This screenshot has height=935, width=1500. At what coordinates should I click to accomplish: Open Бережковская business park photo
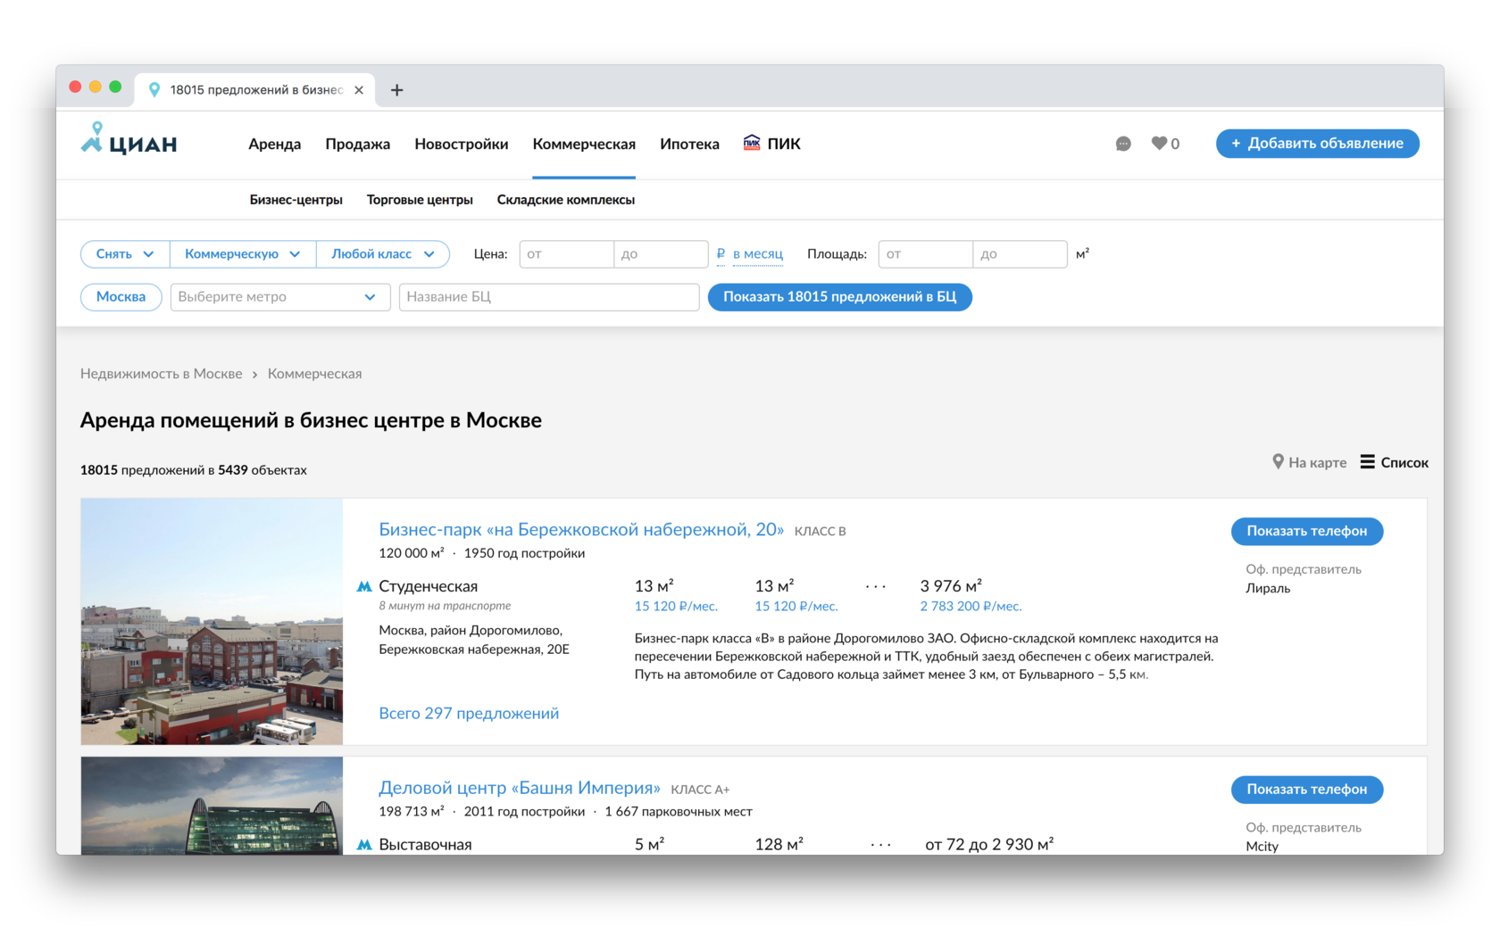[x=212, y=621]
